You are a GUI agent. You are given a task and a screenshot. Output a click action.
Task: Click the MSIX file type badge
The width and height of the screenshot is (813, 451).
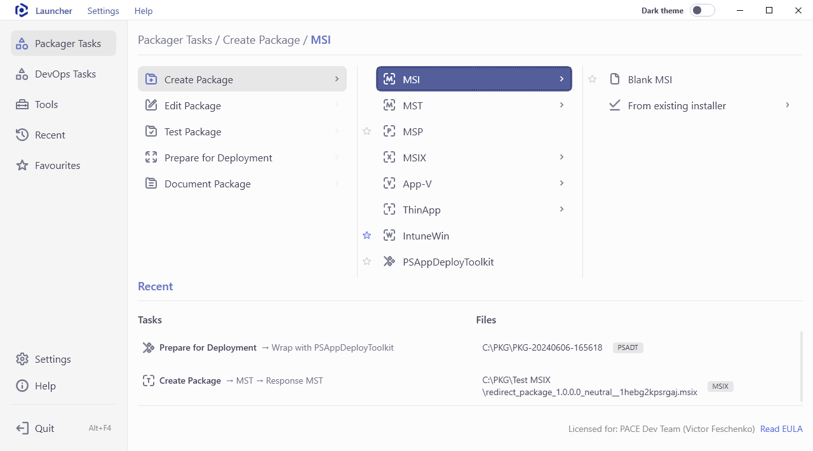tap(720, 386)
